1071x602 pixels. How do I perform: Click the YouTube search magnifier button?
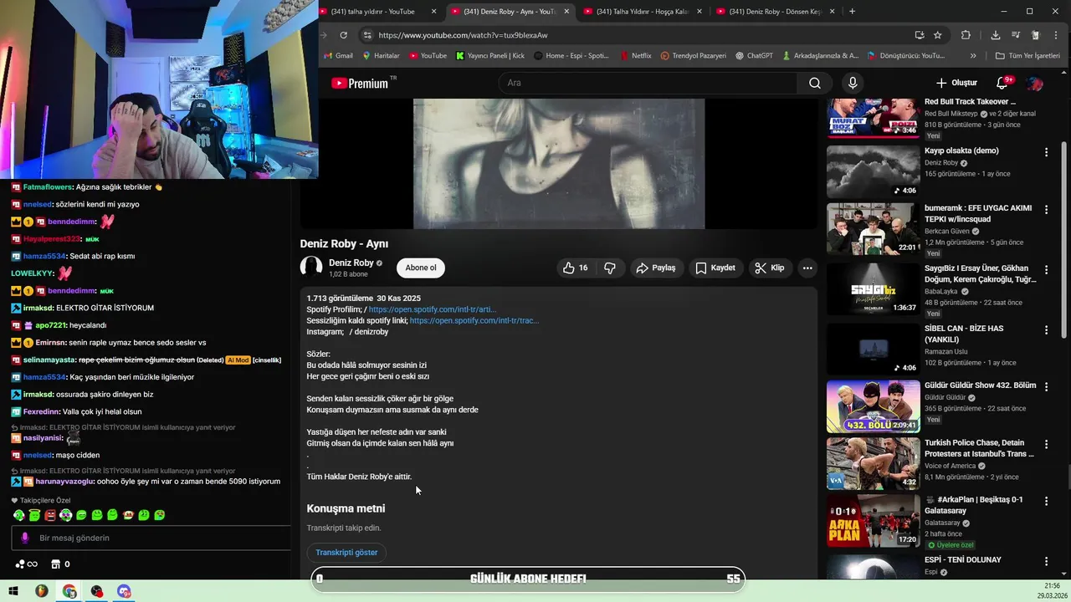pyautogui.click(x=815, y=83)
